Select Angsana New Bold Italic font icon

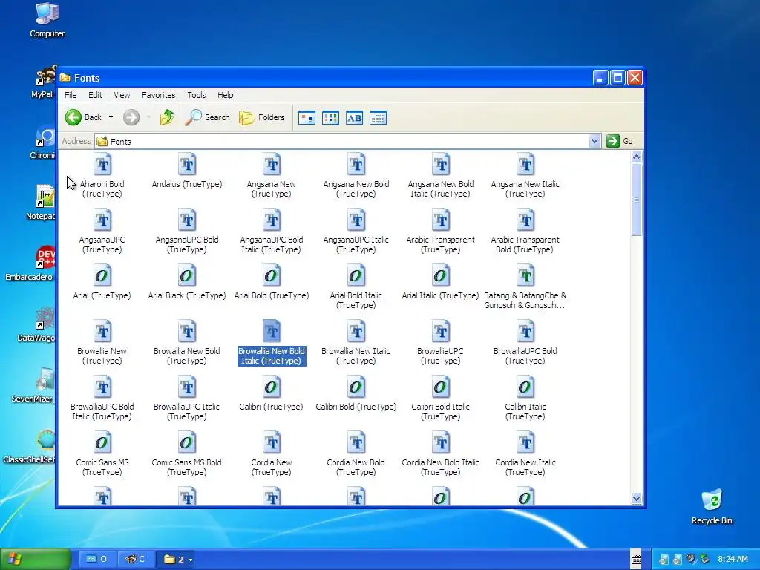[441, 164]
